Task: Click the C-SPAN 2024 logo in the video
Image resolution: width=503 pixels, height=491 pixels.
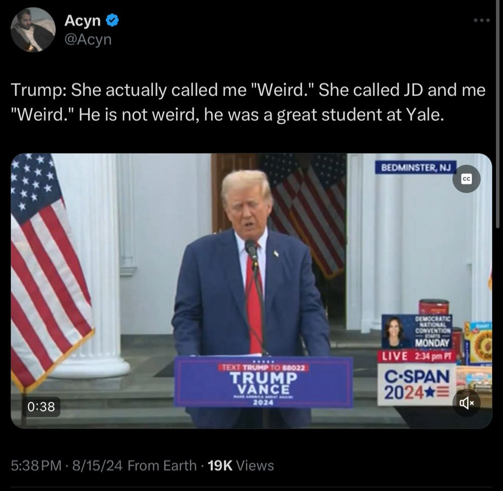Action: (x=416, y=384)
